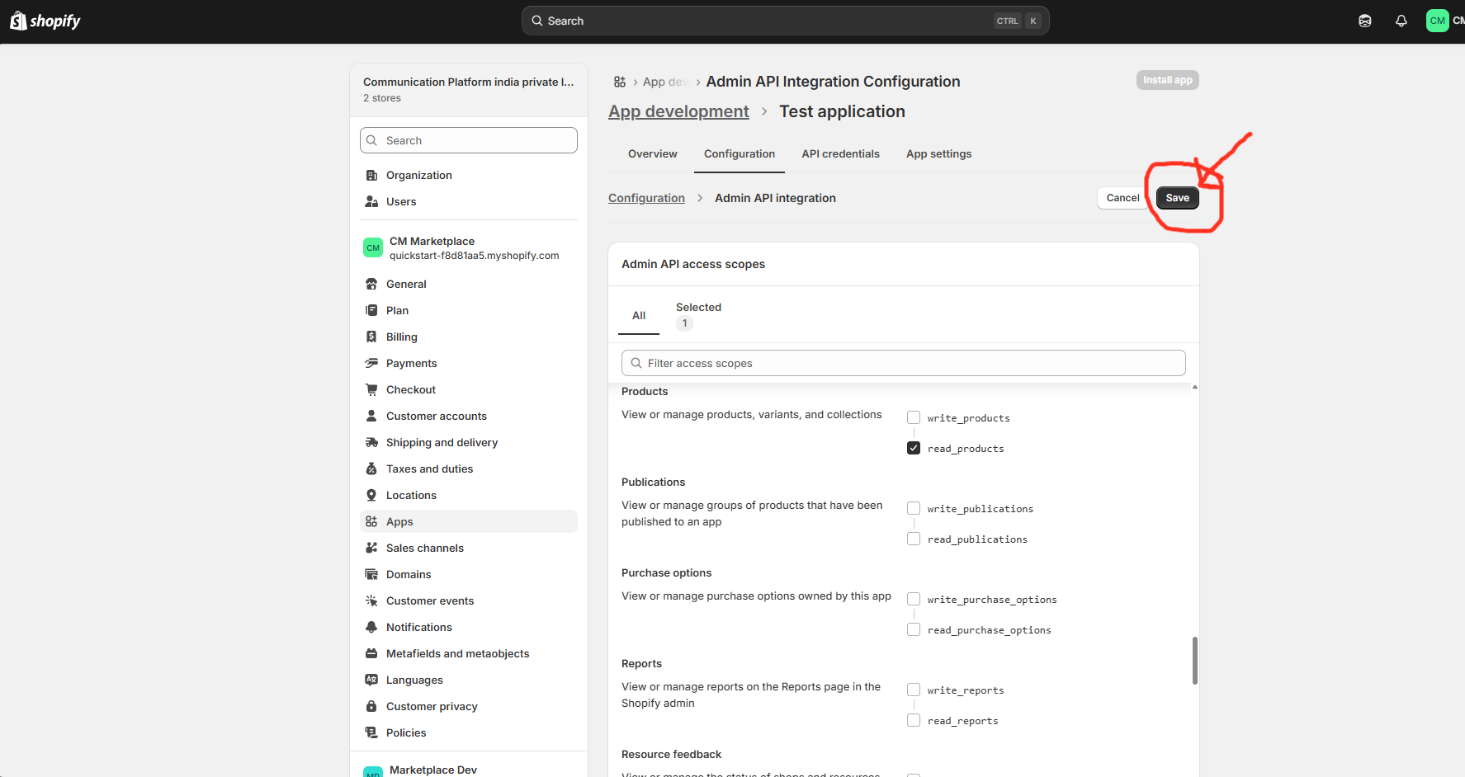Viewport: 1465px width, 777px height.
Task: Open Checkout settings
Action: [x=469, y=389]
